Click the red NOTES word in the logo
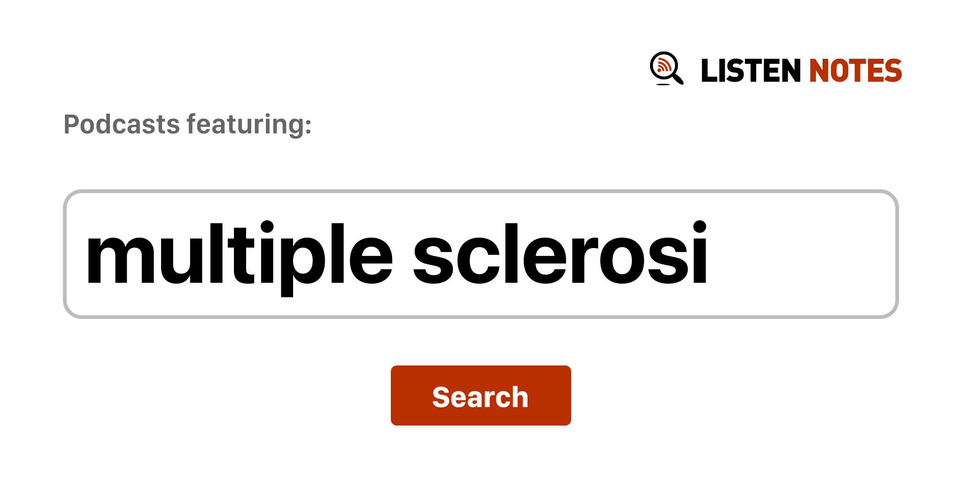Screen dimensions: 962x481 pyautogui.click(x=855, y=71)
